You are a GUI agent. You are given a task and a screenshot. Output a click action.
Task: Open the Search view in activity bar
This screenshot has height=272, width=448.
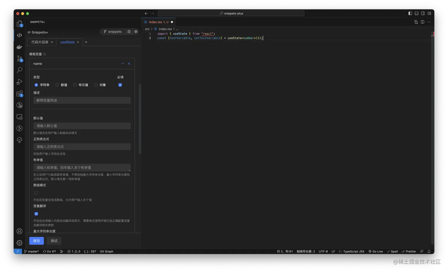[20, 70]
